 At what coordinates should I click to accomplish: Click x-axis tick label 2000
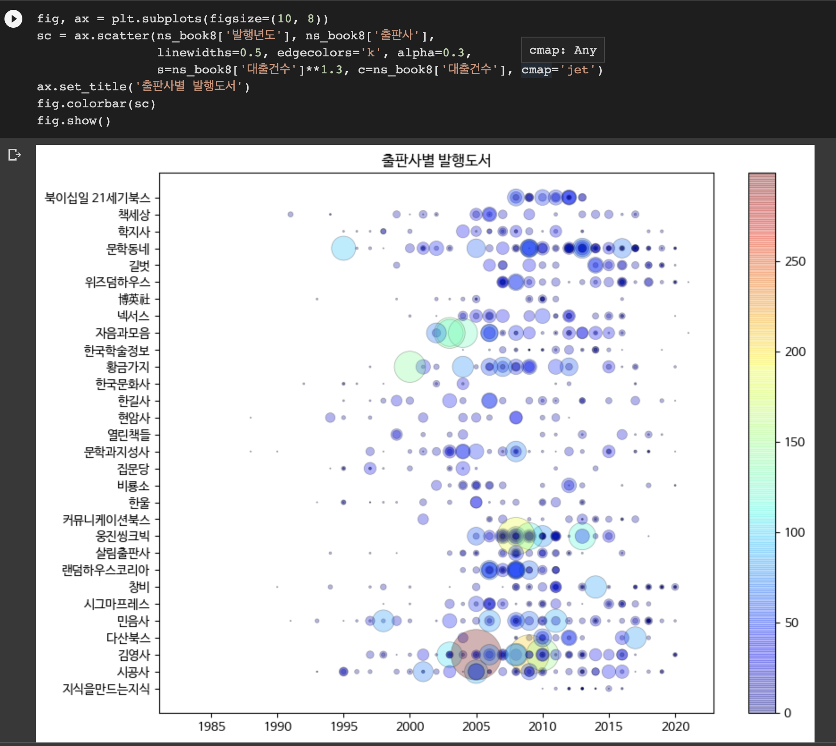click(410, 726)
